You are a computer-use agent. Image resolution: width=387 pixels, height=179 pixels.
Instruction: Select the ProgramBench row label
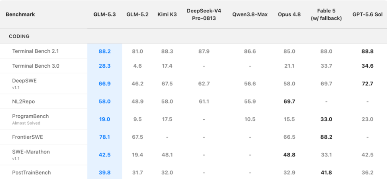pos(30,116)
